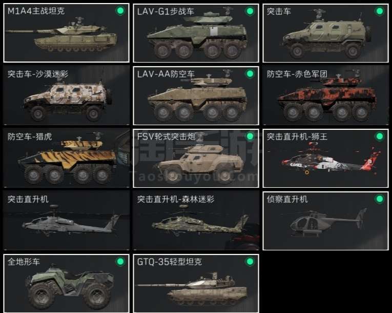Screen dimensions: 392x313
Task: Click the GTQ-35轻型坦克 tank image
Action: [x=192, y=289]
